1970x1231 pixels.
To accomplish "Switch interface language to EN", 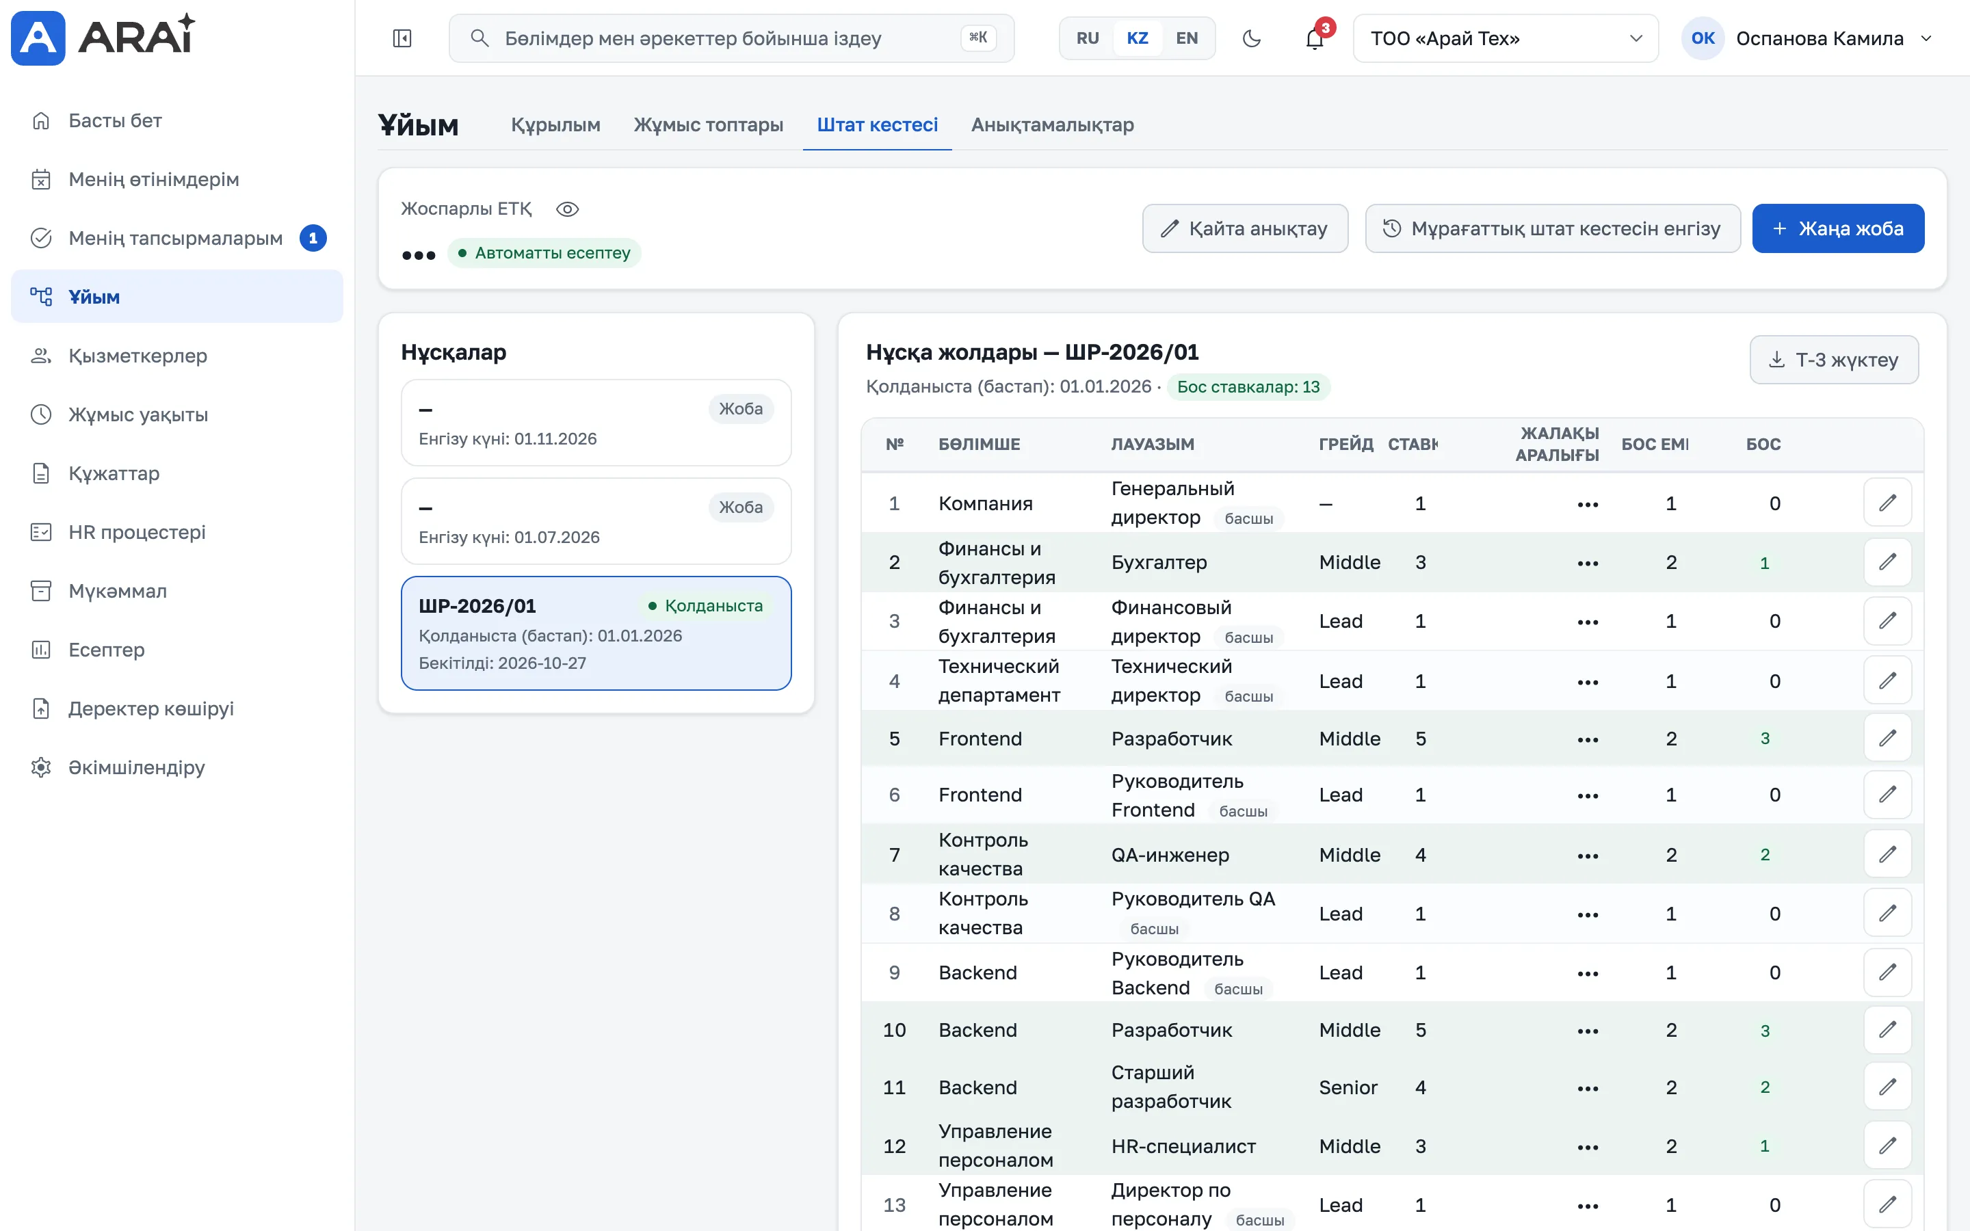I will pos(1187,38).
